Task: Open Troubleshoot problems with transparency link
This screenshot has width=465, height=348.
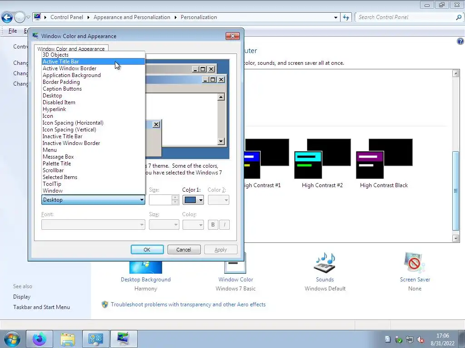Action: (x=188, y=304)
